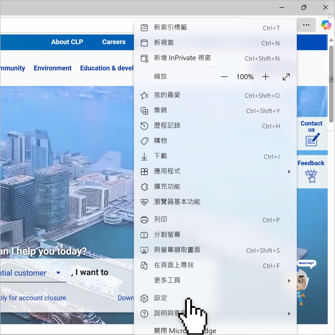335x335 pixels.
Task: Click the page vertical scrollbar thumb
Action: click(331, 84)
